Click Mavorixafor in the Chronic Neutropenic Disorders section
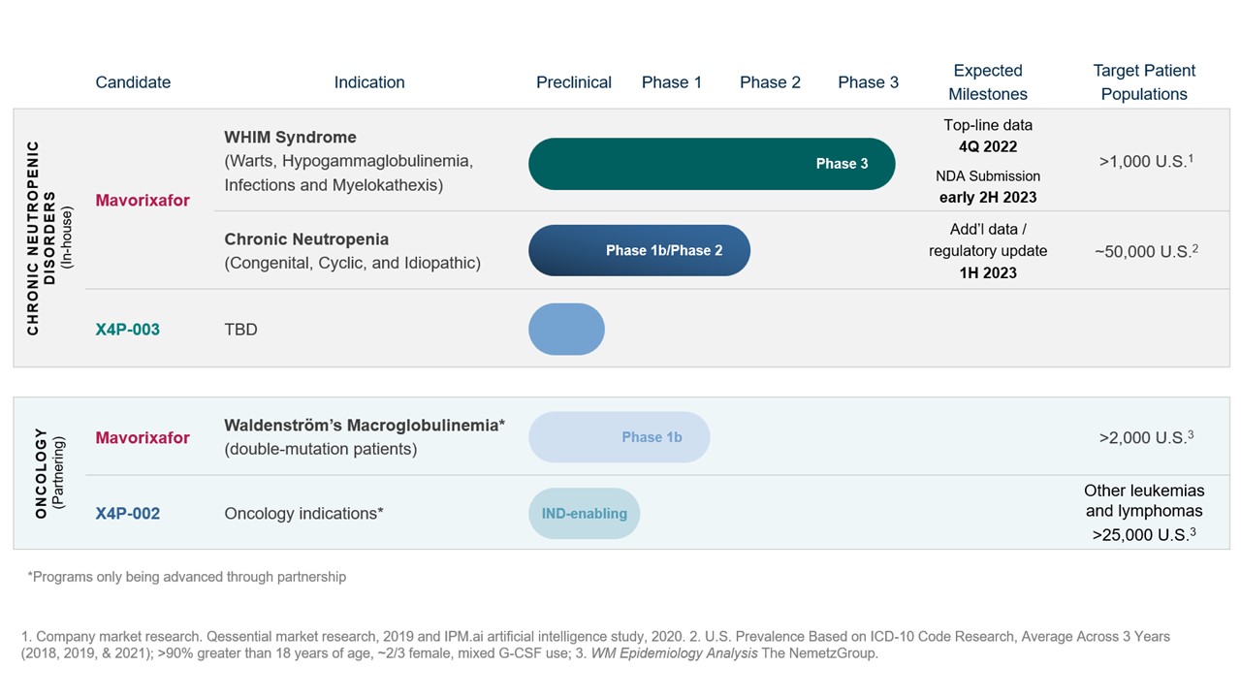 (143, 201)
